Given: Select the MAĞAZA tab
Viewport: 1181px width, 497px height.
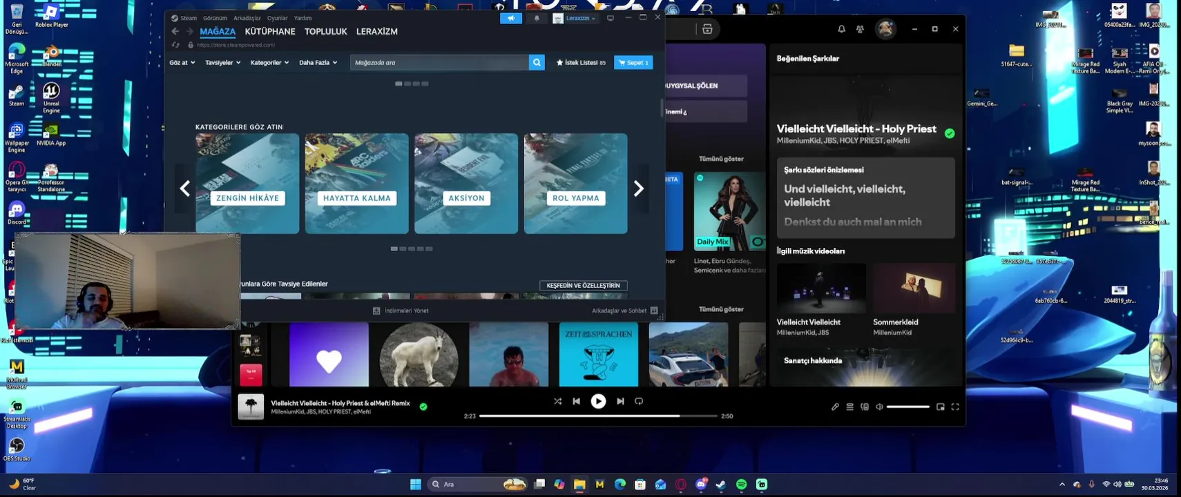Looking at the screenshot, I should [218, 32].
